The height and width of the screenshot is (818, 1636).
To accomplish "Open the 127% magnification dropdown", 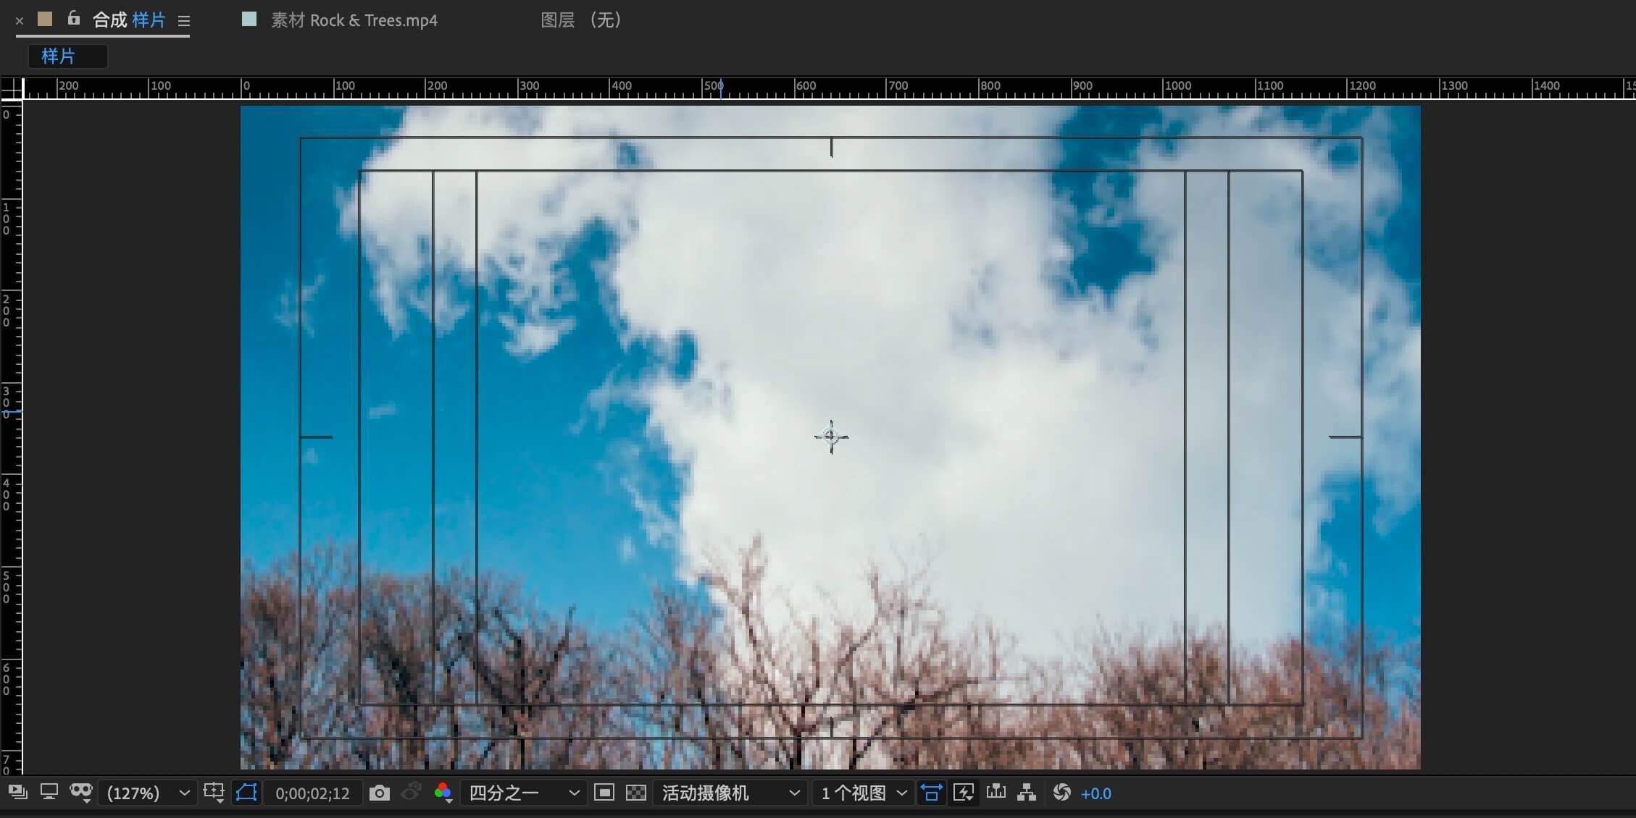I will (x=149, y=793).
